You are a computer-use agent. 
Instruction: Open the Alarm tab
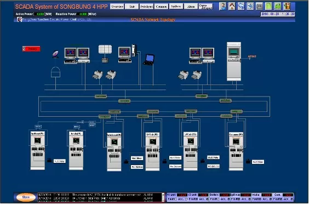point(191,7)
